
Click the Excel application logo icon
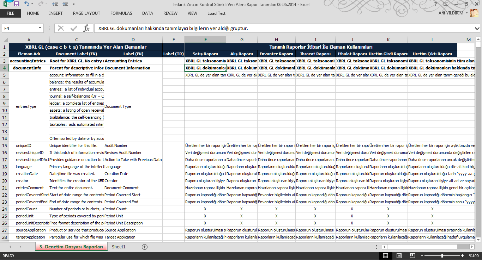click(6, 4)
